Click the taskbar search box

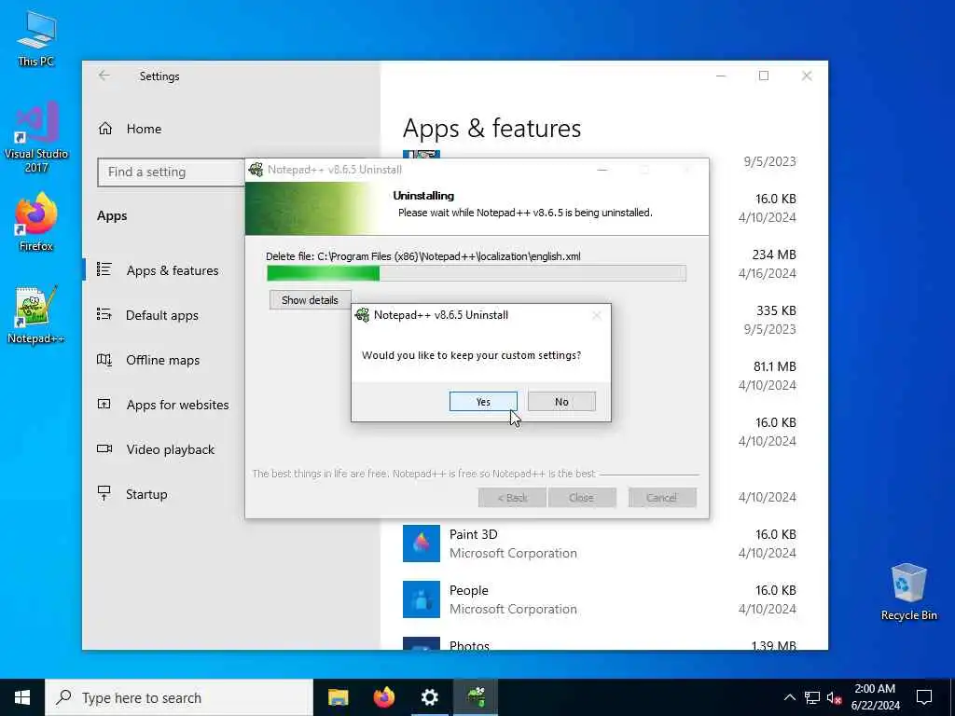click(x=179, y=697)
